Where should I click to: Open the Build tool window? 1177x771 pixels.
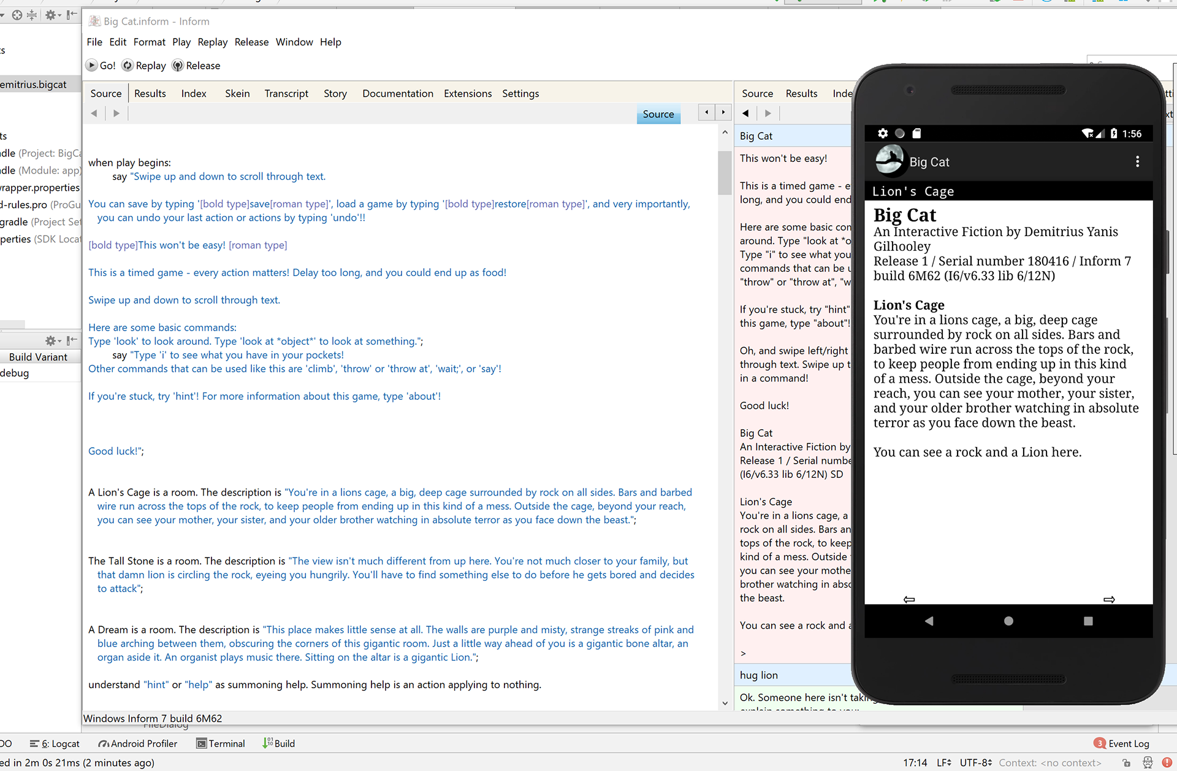[x=279, y=743]
